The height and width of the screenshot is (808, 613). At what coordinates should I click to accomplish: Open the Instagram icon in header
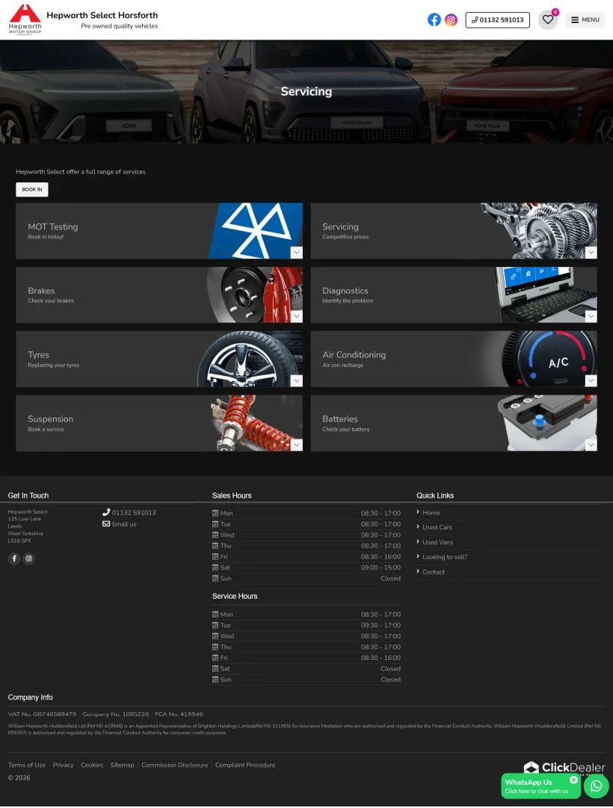tap(452, 20)
